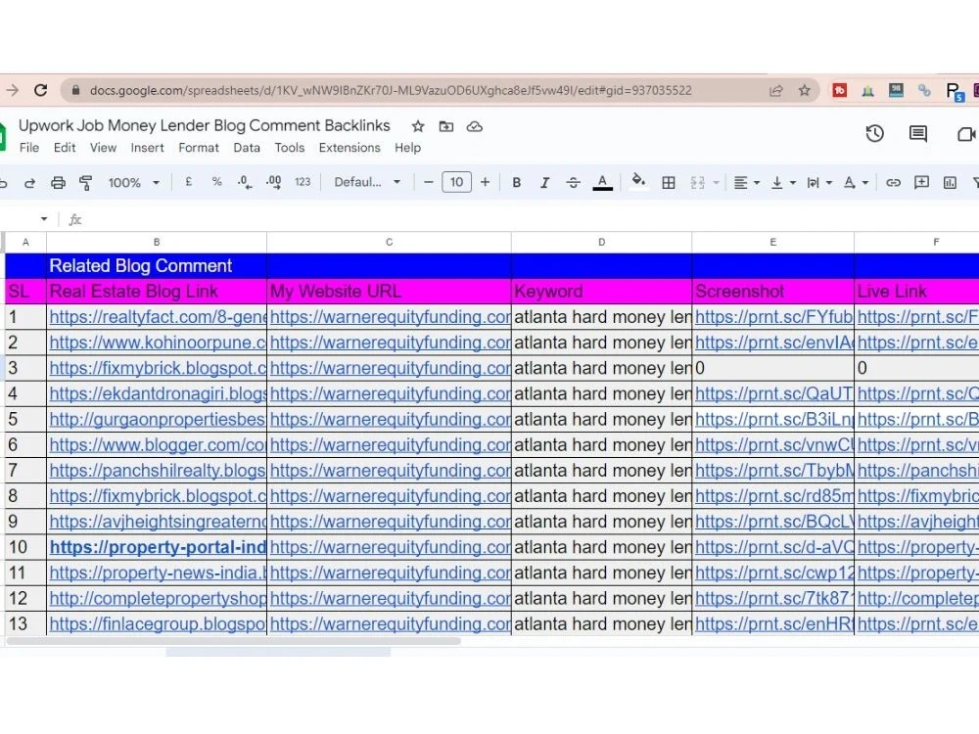Insert a comment via toolbar
Screen dimensions: 979x734
pos(921,182)
